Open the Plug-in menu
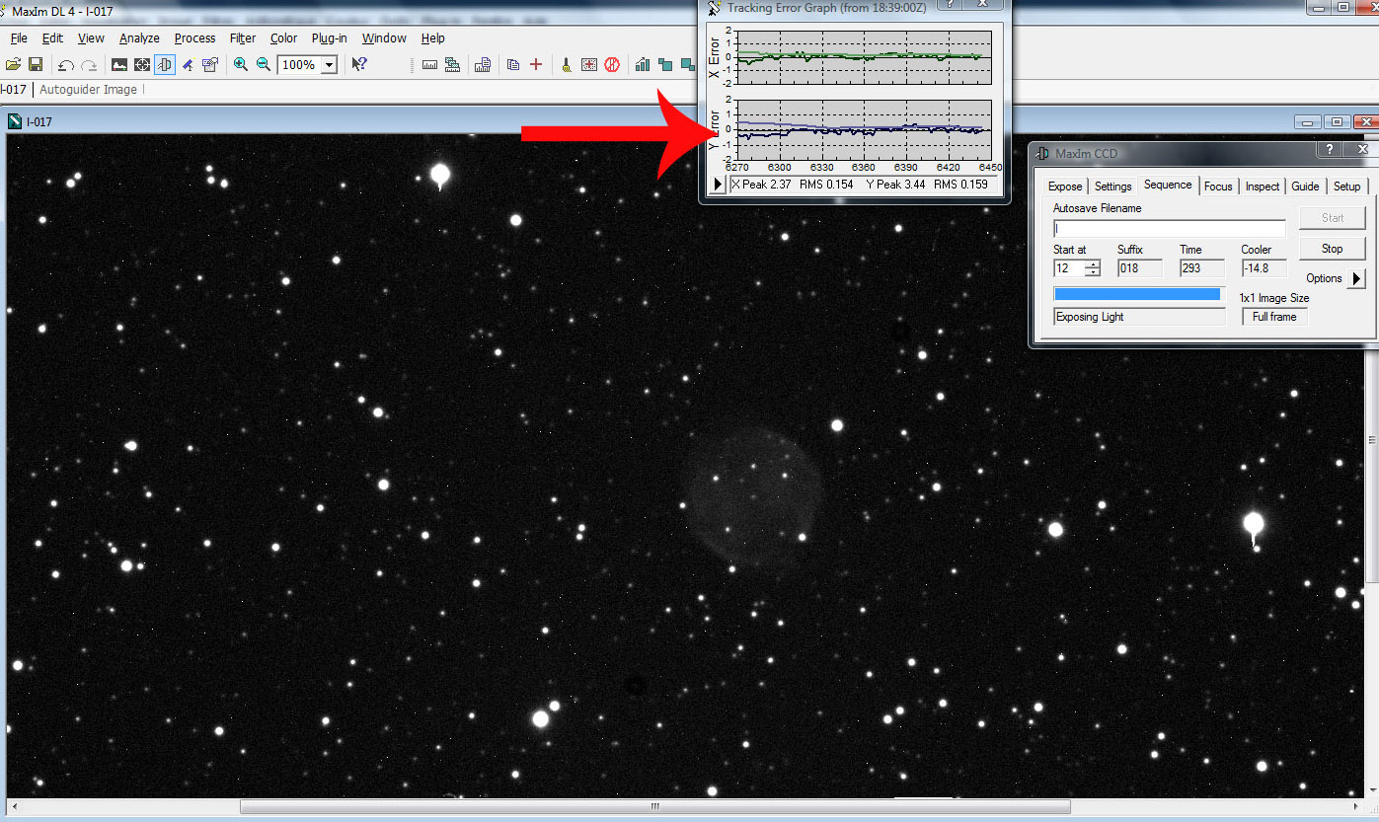Image resolution: width=1379 pixels, height=822 pixels. 330,38
